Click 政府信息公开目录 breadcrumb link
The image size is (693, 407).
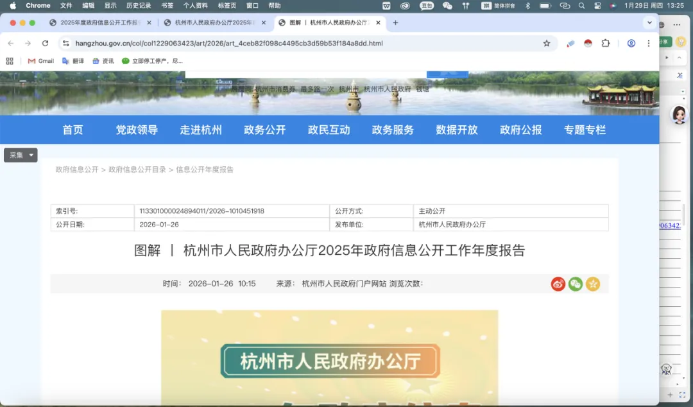click(x=137, y=169)
